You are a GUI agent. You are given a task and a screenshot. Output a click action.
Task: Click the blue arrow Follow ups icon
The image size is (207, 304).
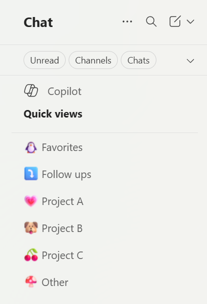[x=31, y=173]
